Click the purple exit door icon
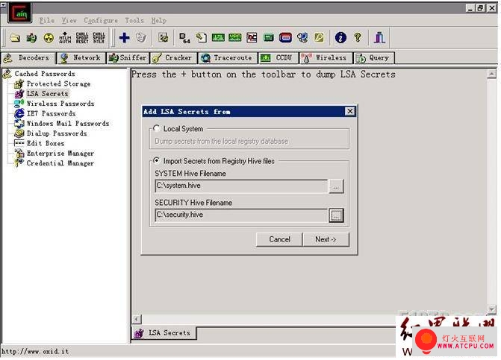The width and height of the screenshot is (501, 360). tap(379, 37)
